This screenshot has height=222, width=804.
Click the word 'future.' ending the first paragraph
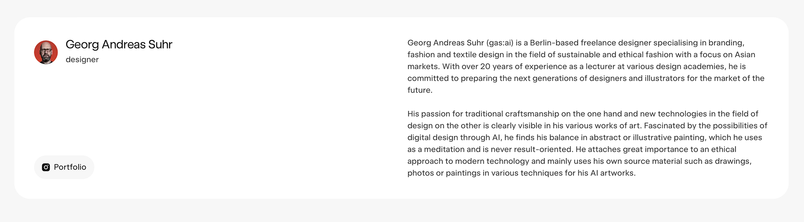(x=420, y=90)
